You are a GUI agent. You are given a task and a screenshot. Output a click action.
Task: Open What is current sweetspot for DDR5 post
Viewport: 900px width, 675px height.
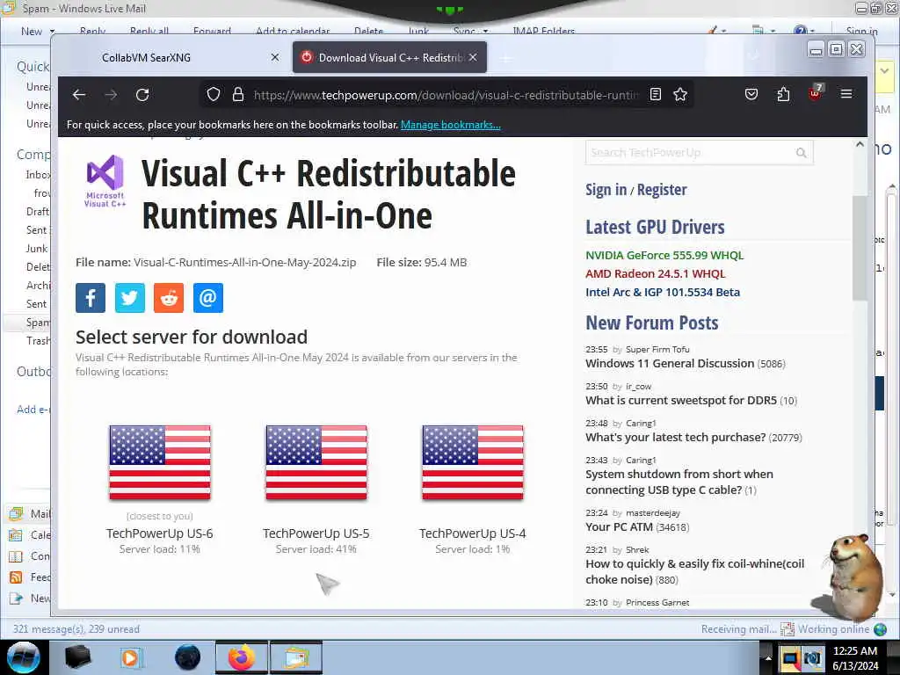coord(681,400)
